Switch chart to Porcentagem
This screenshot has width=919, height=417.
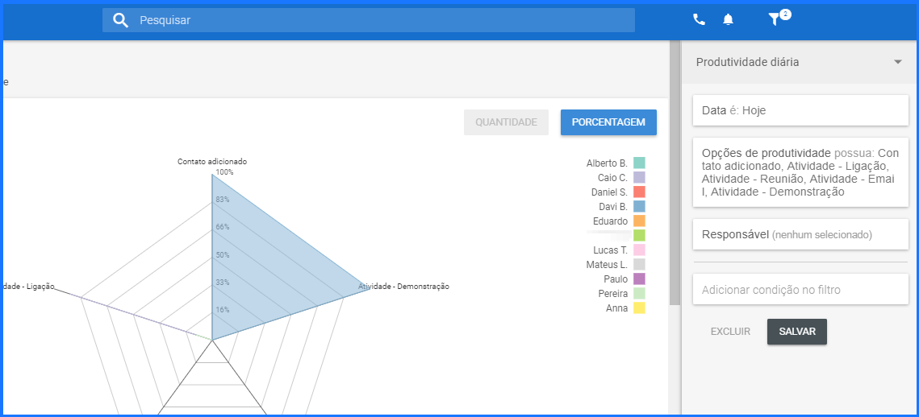pos(608,122)
